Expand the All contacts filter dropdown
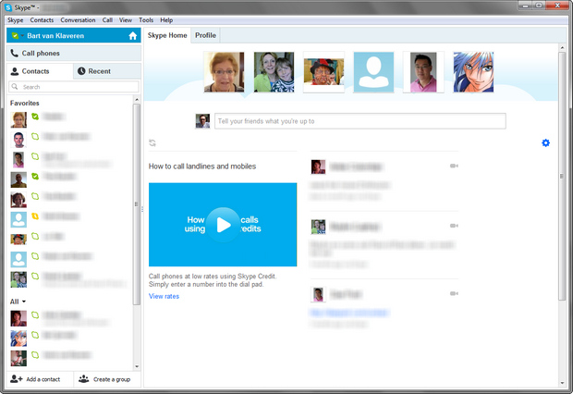The image size is (573, 394). [18, 302]
